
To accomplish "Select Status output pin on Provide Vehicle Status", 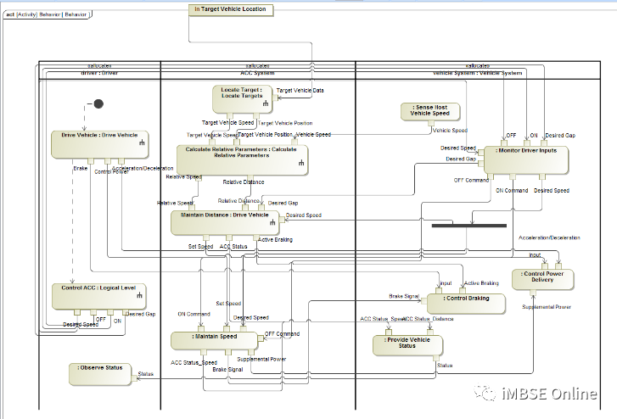I will tap(436, 358).
